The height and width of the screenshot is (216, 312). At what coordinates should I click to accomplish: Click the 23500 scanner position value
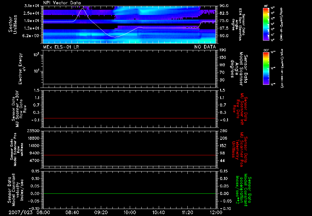(x=33, y=131)
